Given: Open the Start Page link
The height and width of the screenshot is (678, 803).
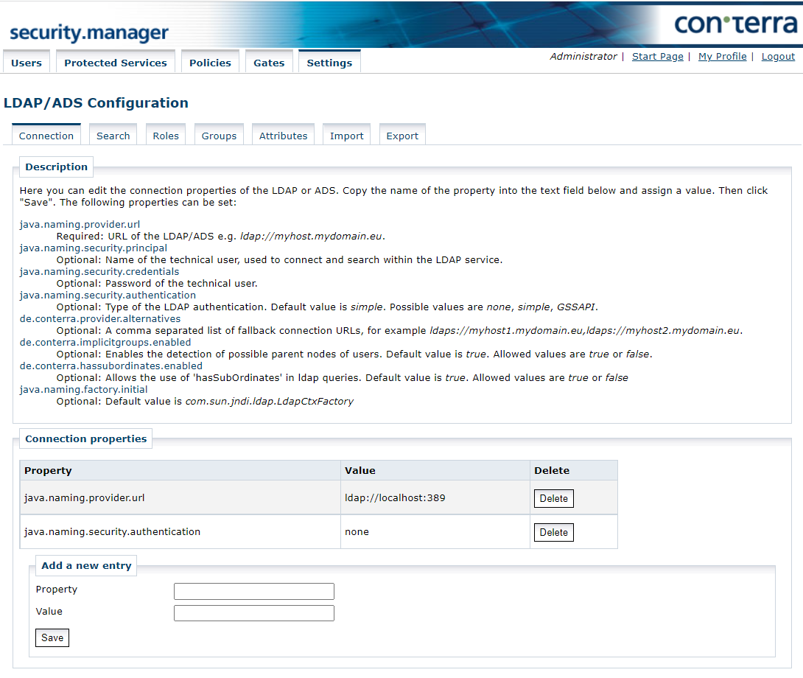Looking at the screenshot, I should tap(657, 56).
